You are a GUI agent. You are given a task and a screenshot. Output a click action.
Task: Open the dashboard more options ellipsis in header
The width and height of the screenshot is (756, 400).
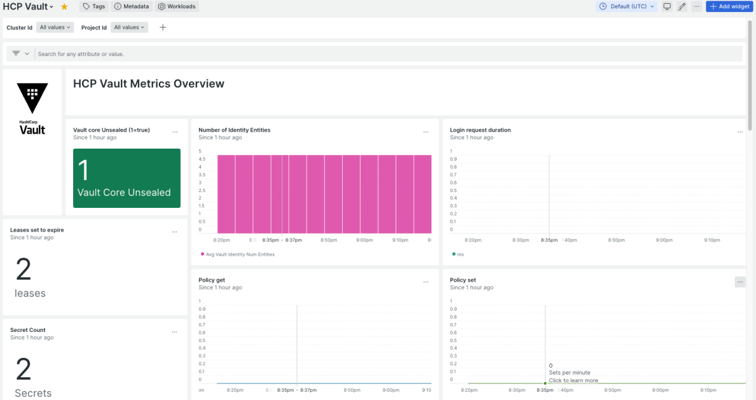pos(696,6)
